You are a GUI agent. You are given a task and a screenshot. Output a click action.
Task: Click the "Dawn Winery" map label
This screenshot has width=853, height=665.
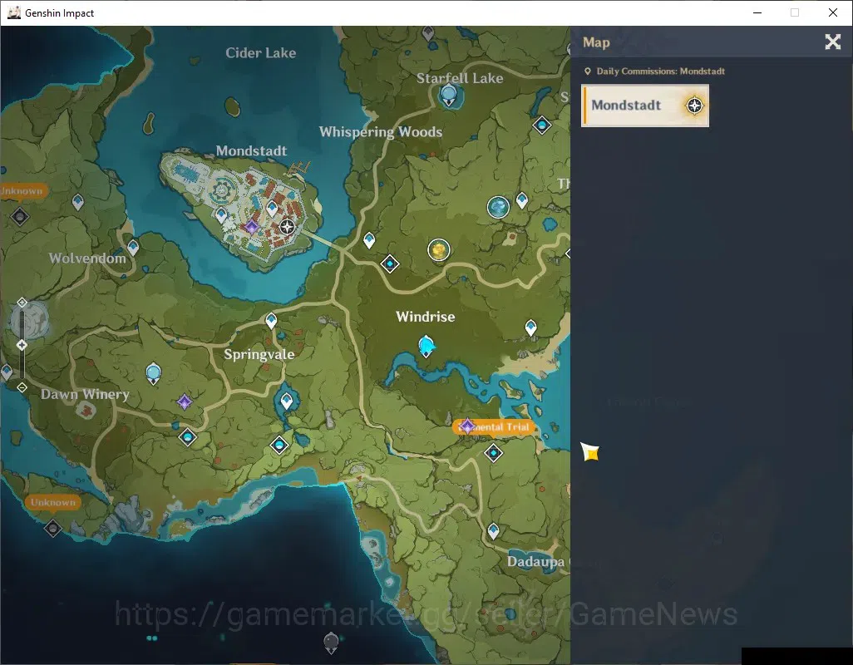point(85,394)
